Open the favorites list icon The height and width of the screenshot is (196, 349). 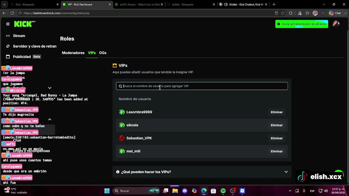pos(308,13)
